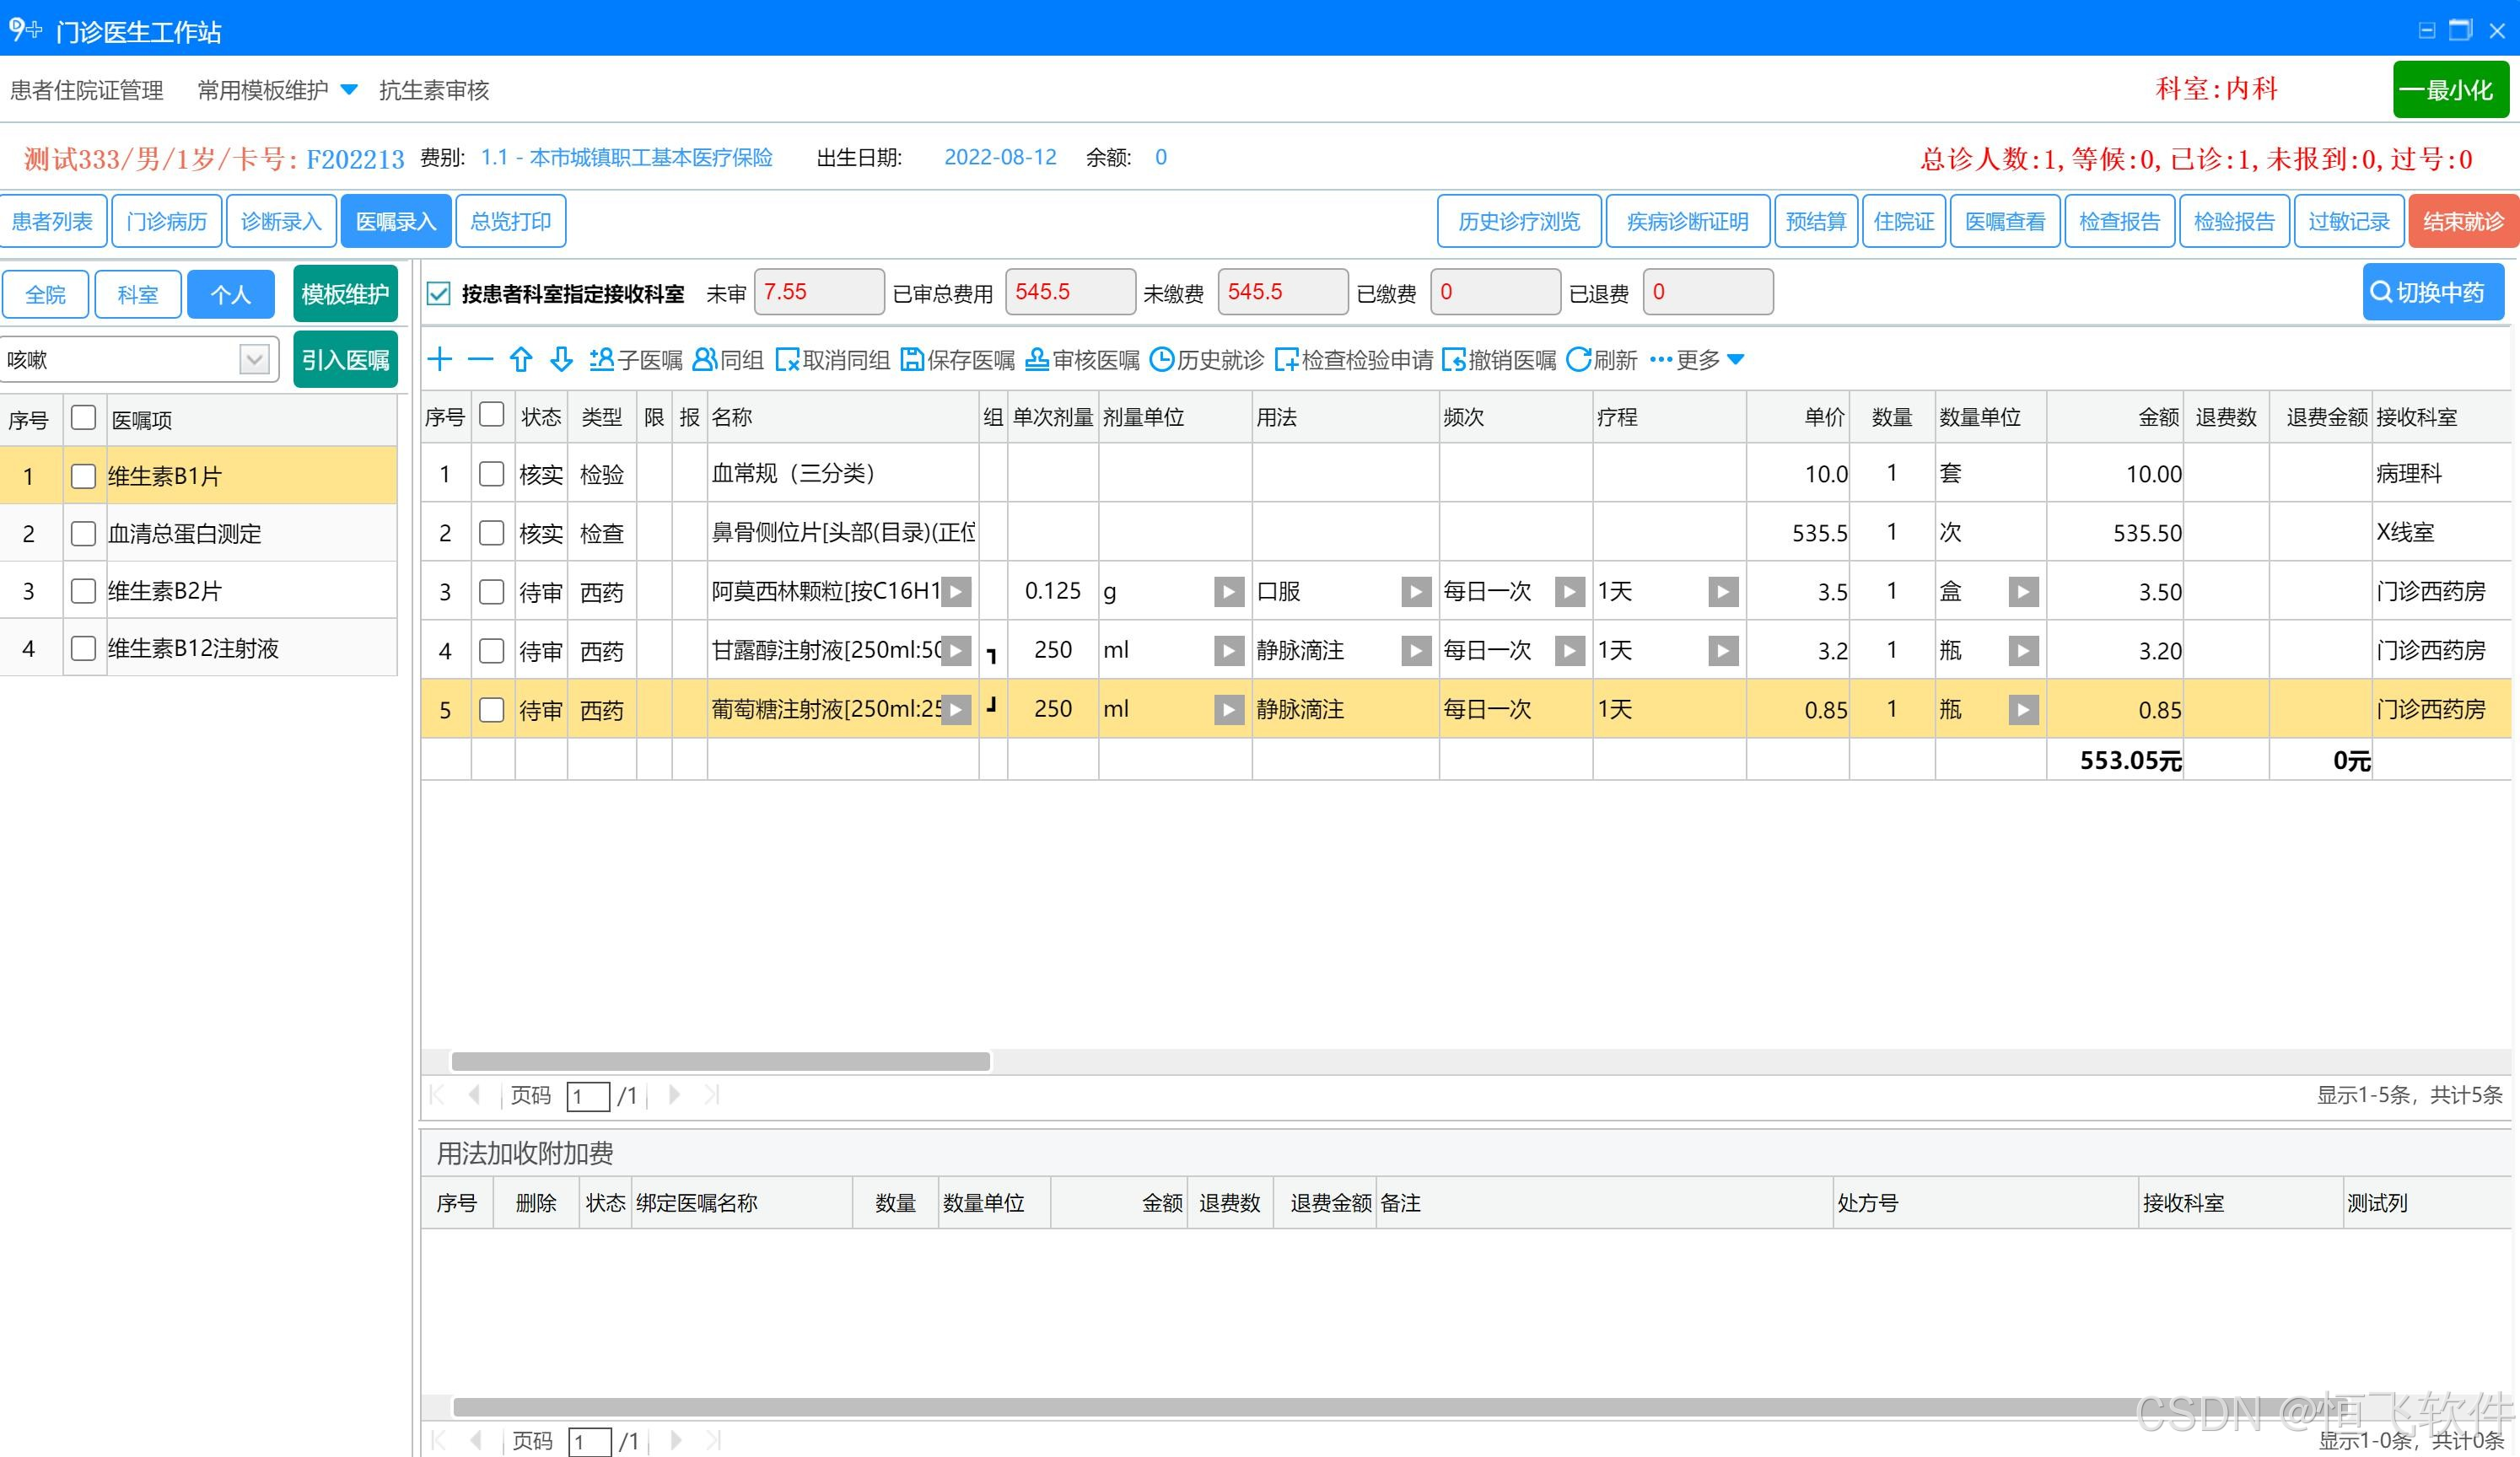This screenshot has height=1457, width=2520.
Task: Open 用法 dropdown for 阿莫西林颗粒 row
Action: (1415, 592)
